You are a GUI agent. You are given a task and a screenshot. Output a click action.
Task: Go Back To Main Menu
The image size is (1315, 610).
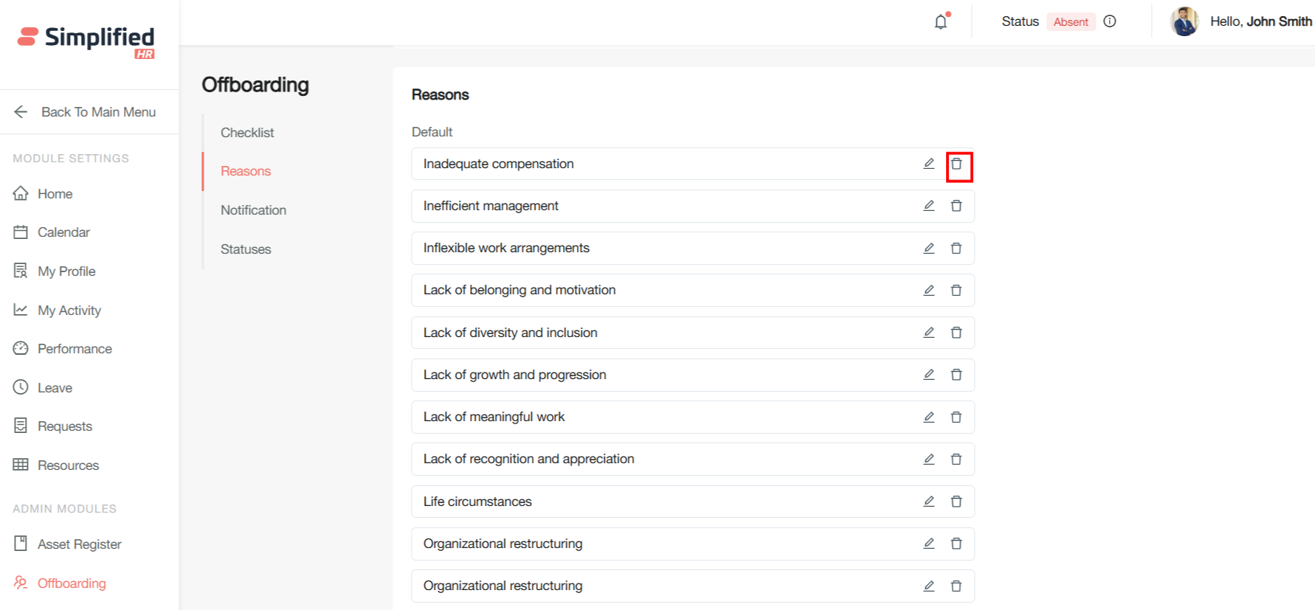click(x=85, y=112)
